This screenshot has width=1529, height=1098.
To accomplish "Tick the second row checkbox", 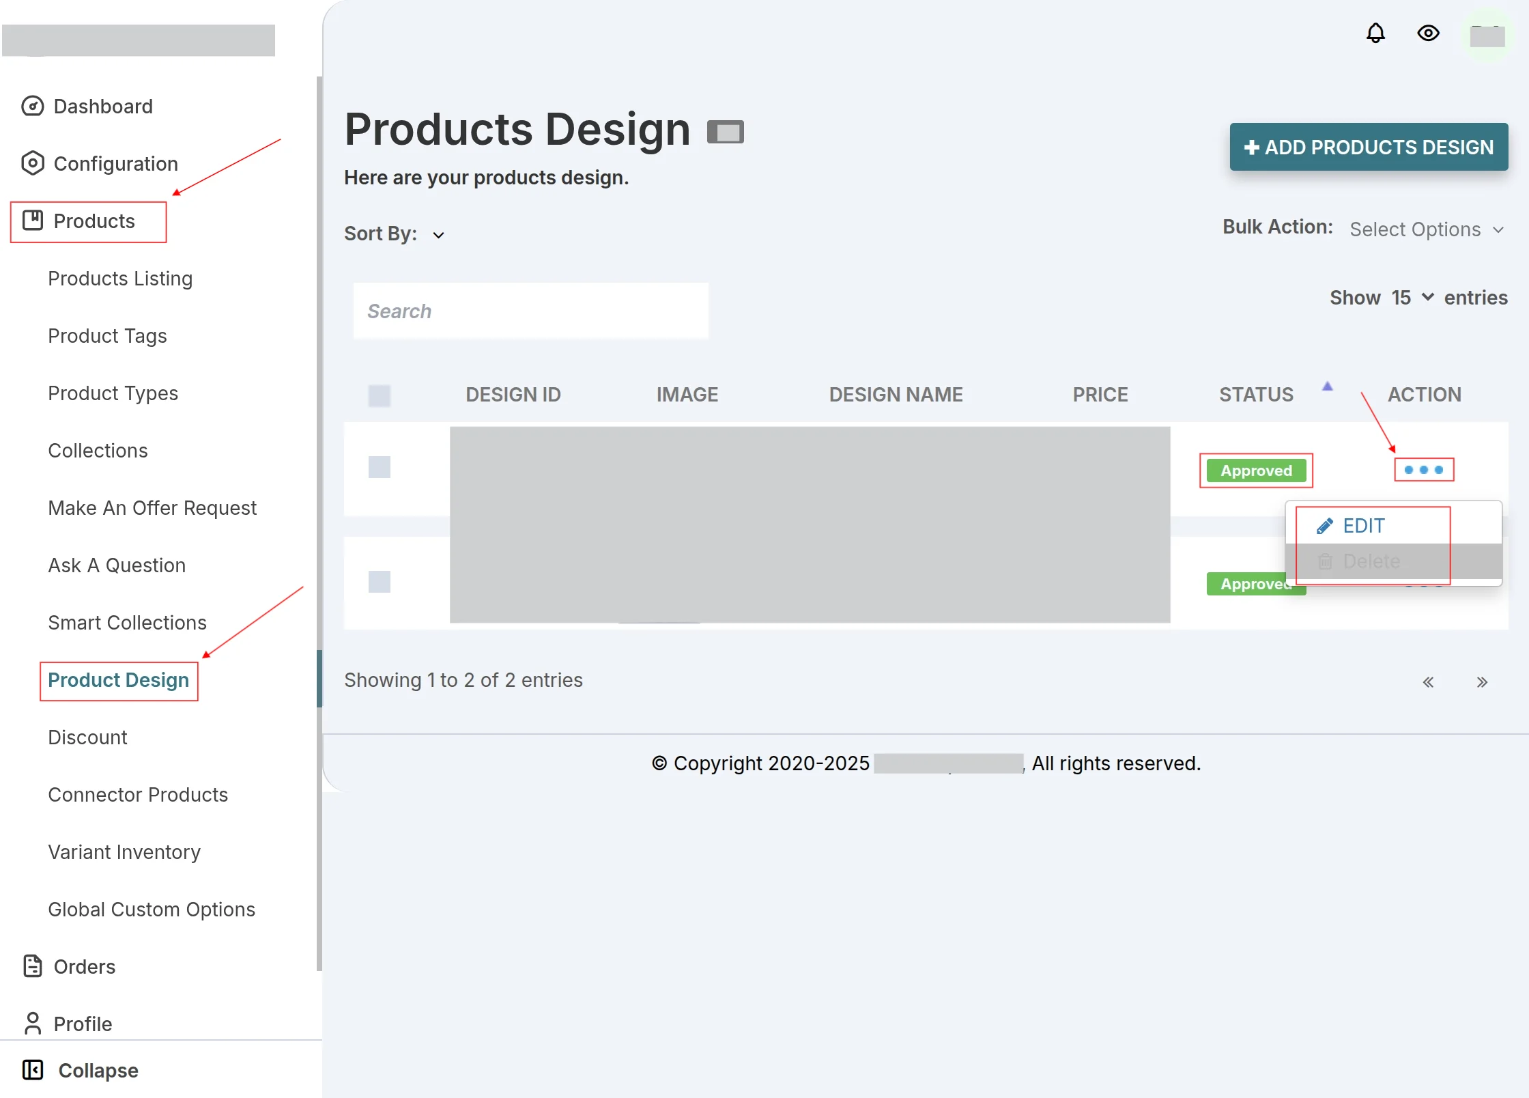I will [x=380, y=582].
